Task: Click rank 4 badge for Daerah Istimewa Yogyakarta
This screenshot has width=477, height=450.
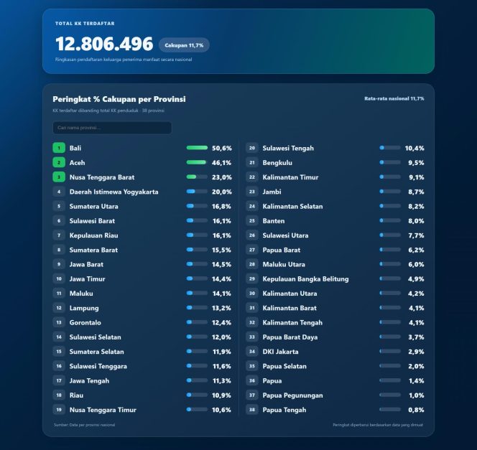Action: 59,192
